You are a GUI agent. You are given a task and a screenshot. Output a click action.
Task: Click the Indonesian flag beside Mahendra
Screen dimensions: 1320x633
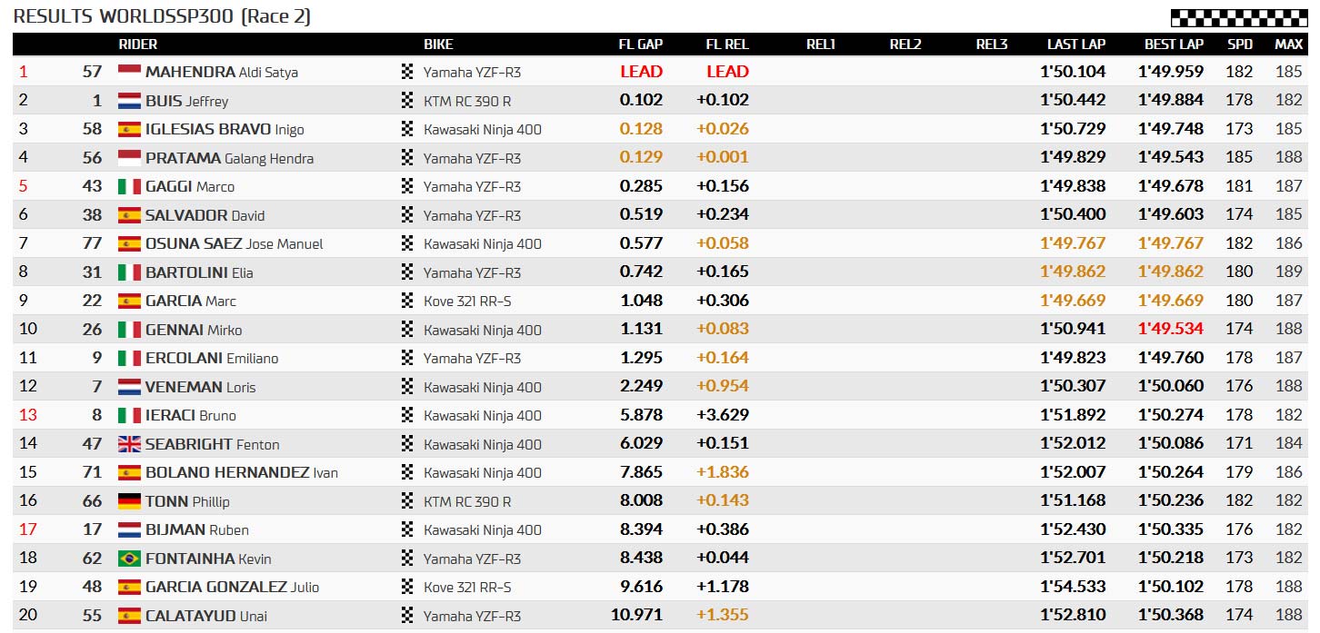coord(129,72)
